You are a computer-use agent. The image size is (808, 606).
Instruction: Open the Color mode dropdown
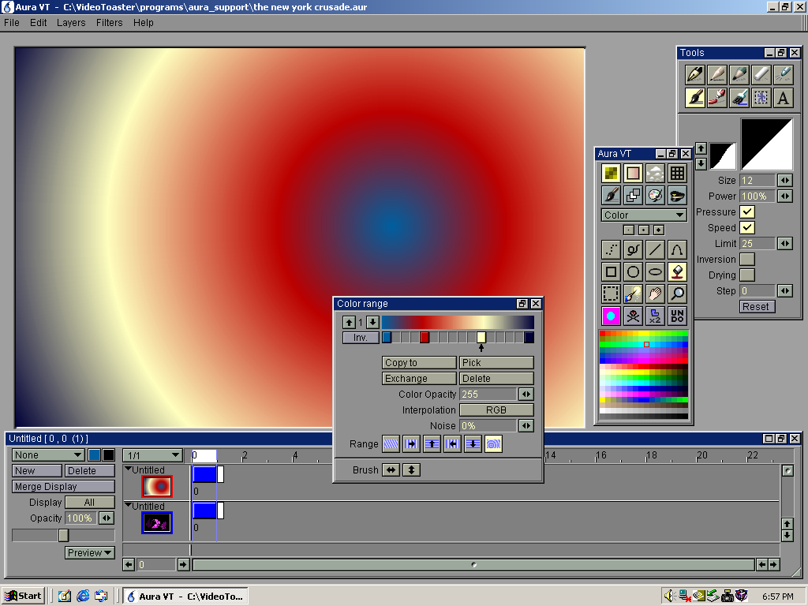[644, 215]
